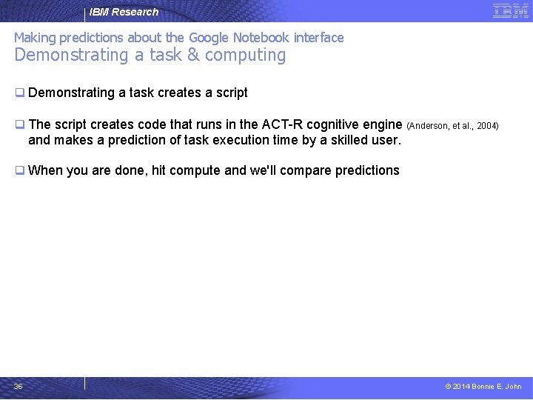Click slide number '36' in footer
533x400 pixels.
[x=18, y=386]
